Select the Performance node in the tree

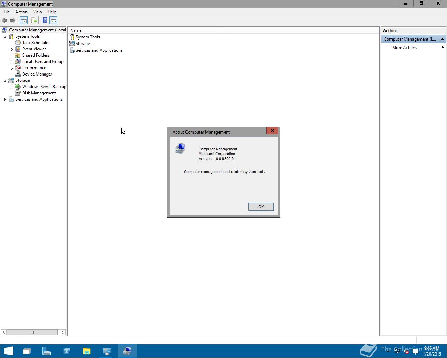pyautogui.click(x=34, y=68)
